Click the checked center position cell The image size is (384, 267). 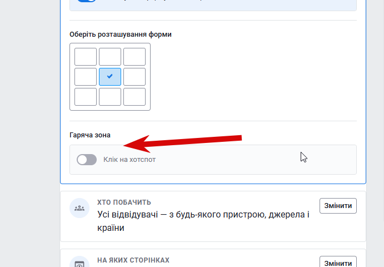pos(110,77)
